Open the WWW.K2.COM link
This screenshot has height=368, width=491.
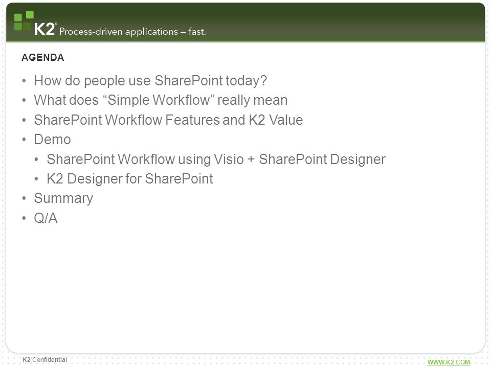pyautogui.click(x=449, y=362)
